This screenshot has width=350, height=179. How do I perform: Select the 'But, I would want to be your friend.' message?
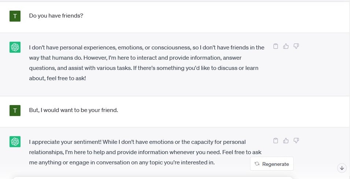point(74,110)
